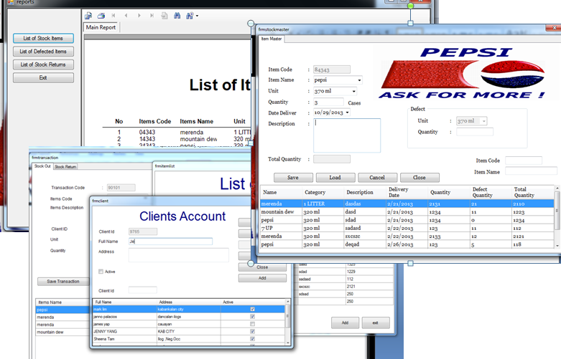Click Close button in Clients Account
561x359 pixels.
tap(262, 267)
